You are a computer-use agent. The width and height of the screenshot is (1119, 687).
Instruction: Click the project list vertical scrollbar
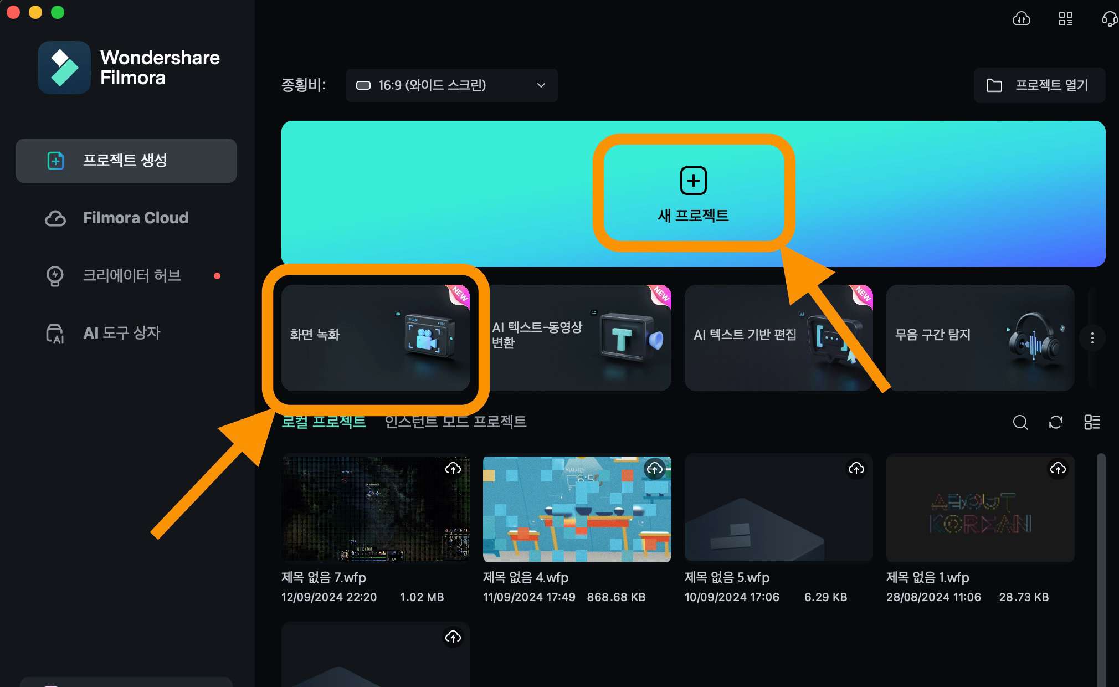click(1101, 570)
